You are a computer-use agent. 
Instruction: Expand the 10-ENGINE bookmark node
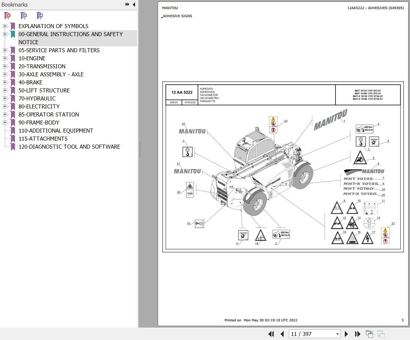point(5,58)
